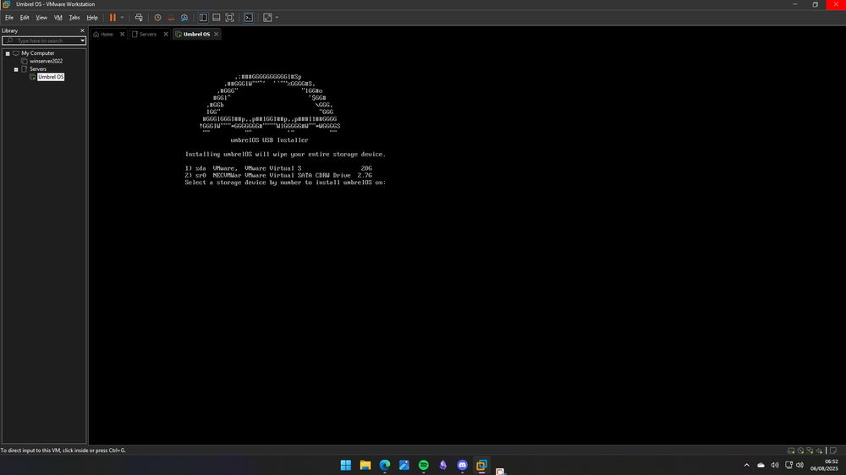Select Umbrel OS in the Library tree
Screen dimensions: 846x475
tap(51, 77)
